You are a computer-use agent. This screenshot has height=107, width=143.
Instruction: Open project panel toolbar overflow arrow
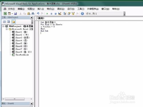[x=32, y=22]
